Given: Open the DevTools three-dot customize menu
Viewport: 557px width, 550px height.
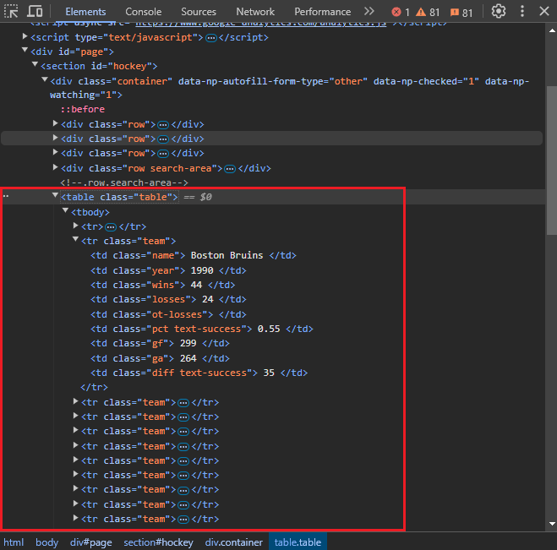Looking at the screenshot, I should pyautogui.click(x=522, y=12).
